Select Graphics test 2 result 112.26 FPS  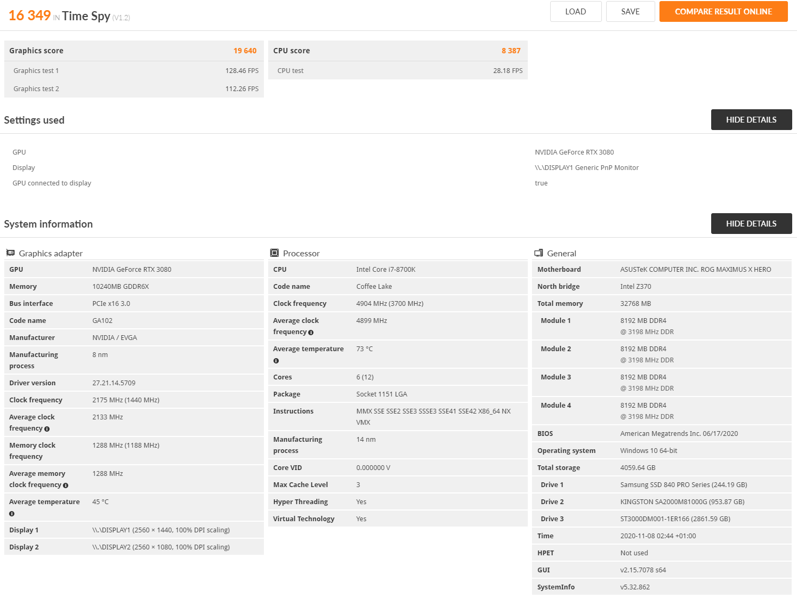242,88
